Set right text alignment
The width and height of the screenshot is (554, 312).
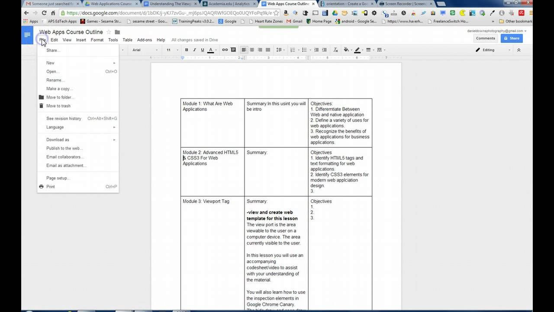coord(260,50)
